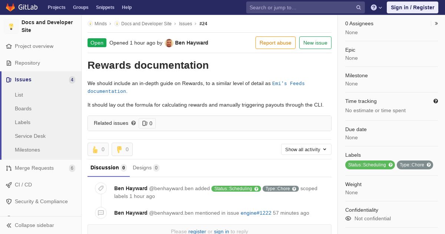This screenshot has height=234, width=445.
Task: Switch to the Designs tab
Action: pos(146,168)
